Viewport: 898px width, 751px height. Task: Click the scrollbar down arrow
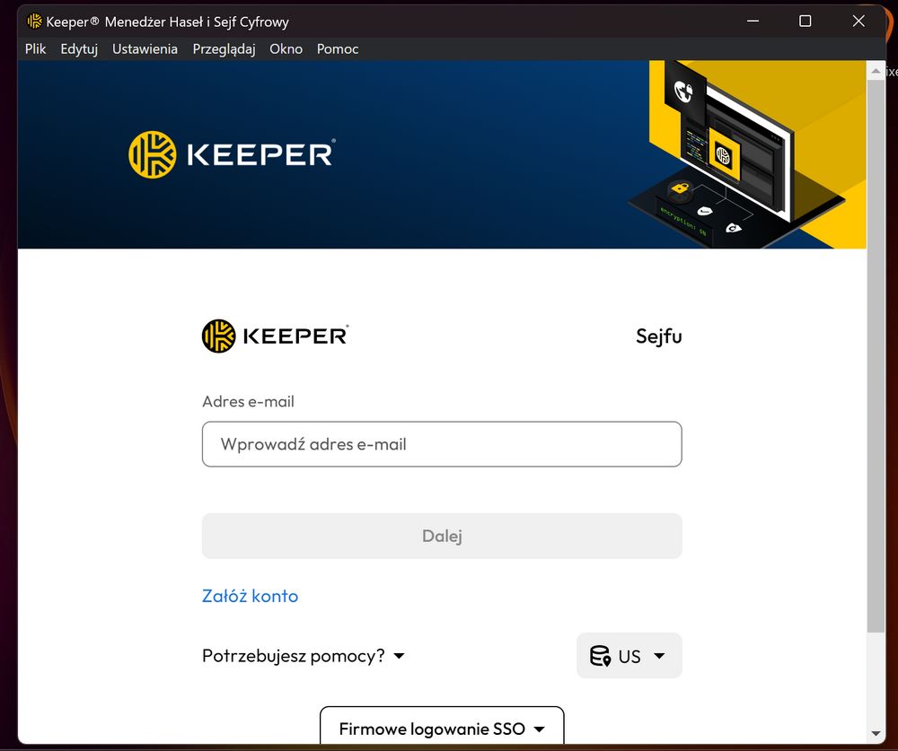[x=876, y=733]
